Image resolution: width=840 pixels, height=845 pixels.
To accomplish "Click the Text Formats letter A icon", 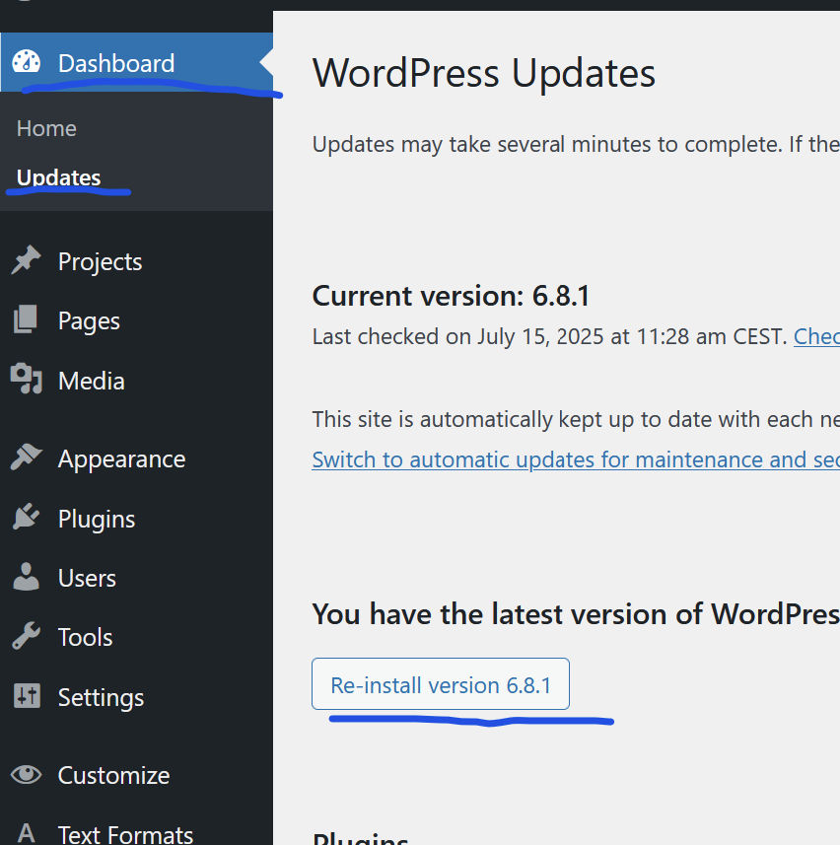I will 27,833.
